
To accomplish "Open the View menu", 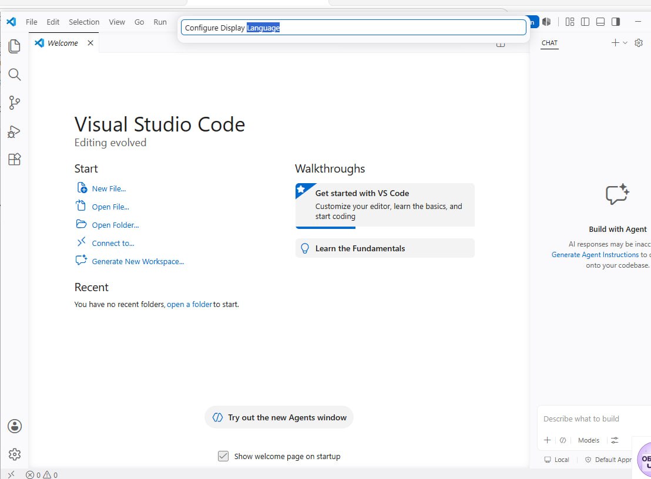I will click(x=117, y=22).
